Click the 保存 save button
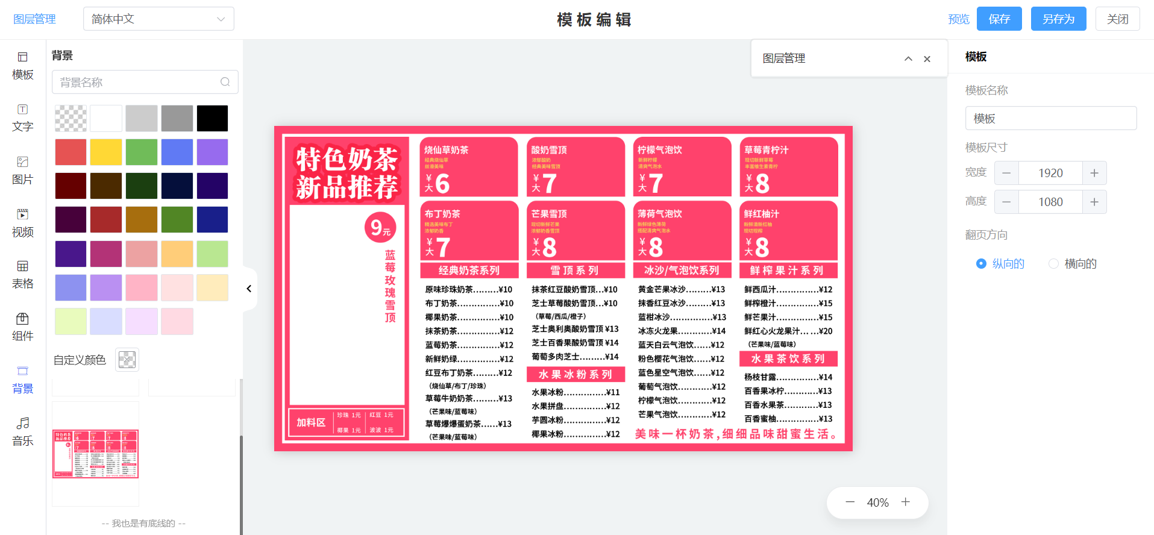The image size is (1154, 535). click(x=999, y=19)
